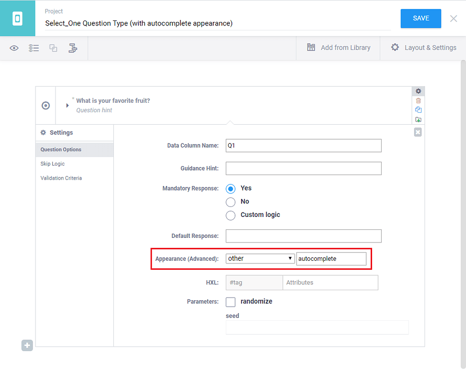Open the Validation Criteria section
The image size is (466, 374).
60,178
